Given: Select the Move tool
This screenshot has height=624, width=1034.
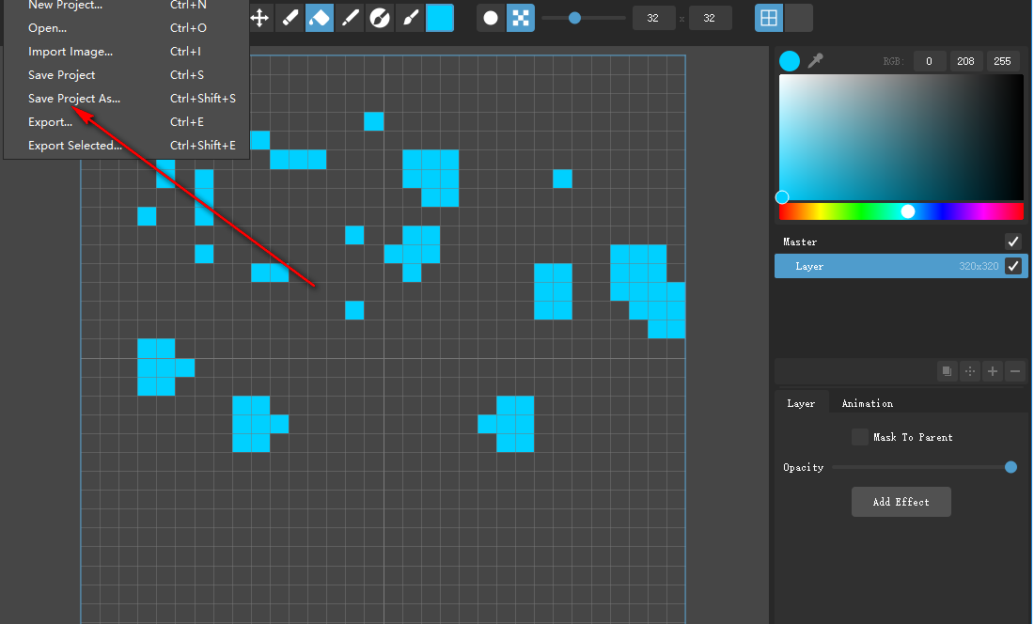Looking at the screenshot, I should 260,17.
